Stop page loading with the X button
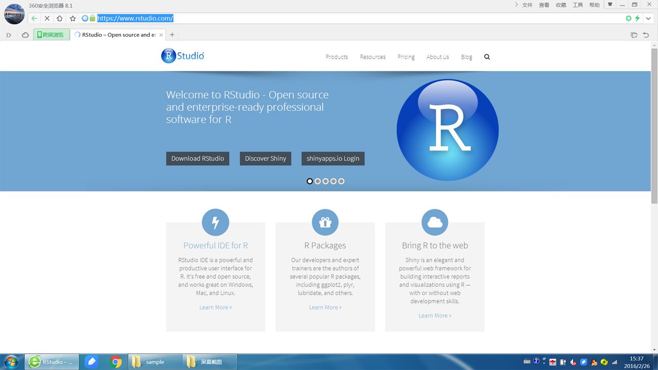Viewport: 658px width, 370px height. pos(47,18)
